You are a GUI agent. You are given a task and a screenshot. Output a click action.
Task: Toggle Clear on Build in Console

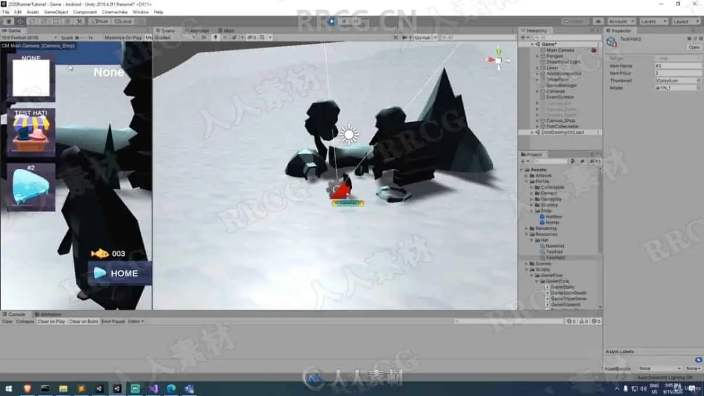(83, 321)
